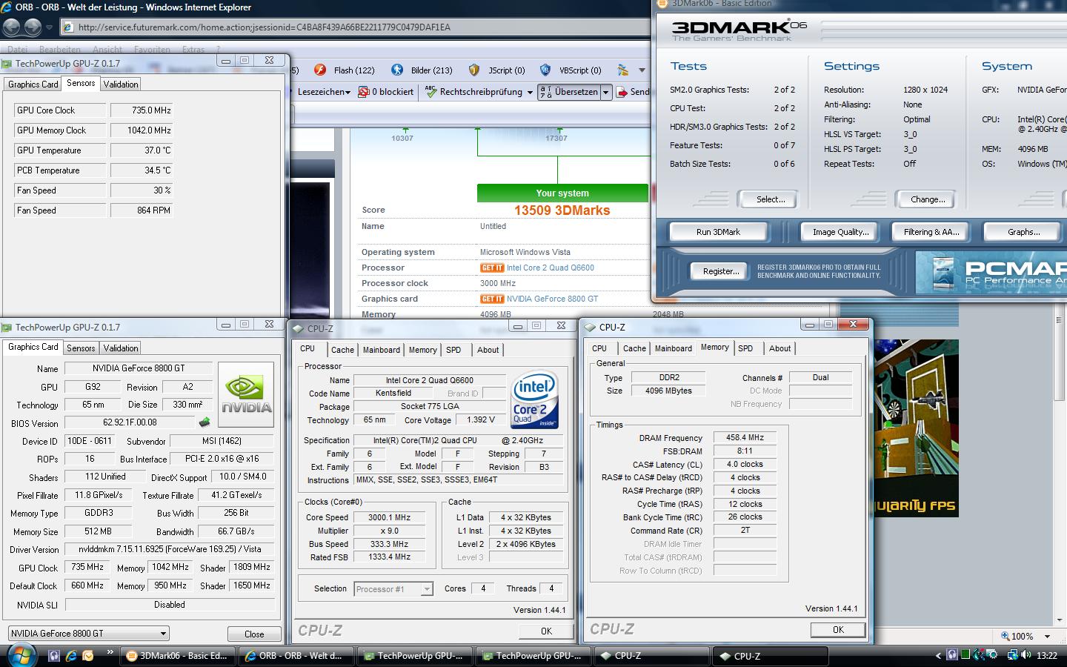Click the PCMark advertisement banner
Image resolution: width=1067 pixels, height=667 pixels.
pyautogui.click(x=991, y=272)
